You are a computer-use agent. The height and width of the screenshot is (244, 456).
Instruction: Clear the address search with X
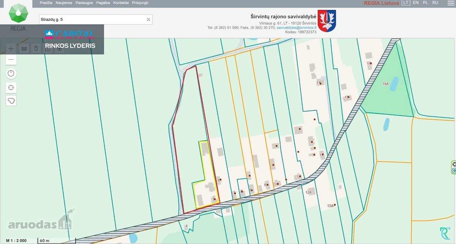(149, 19)
